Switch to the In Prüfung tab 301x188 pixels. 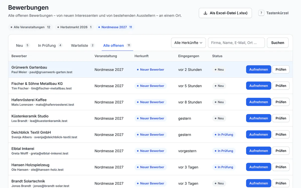click(50, 45)
